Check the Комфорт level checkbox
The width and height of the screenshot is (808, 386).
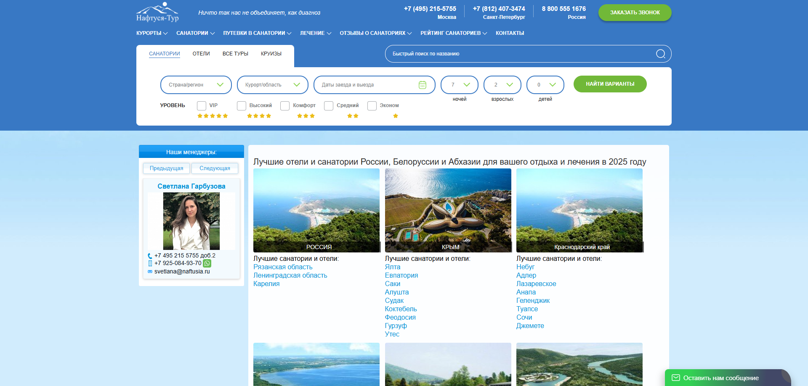click(285, 106)
